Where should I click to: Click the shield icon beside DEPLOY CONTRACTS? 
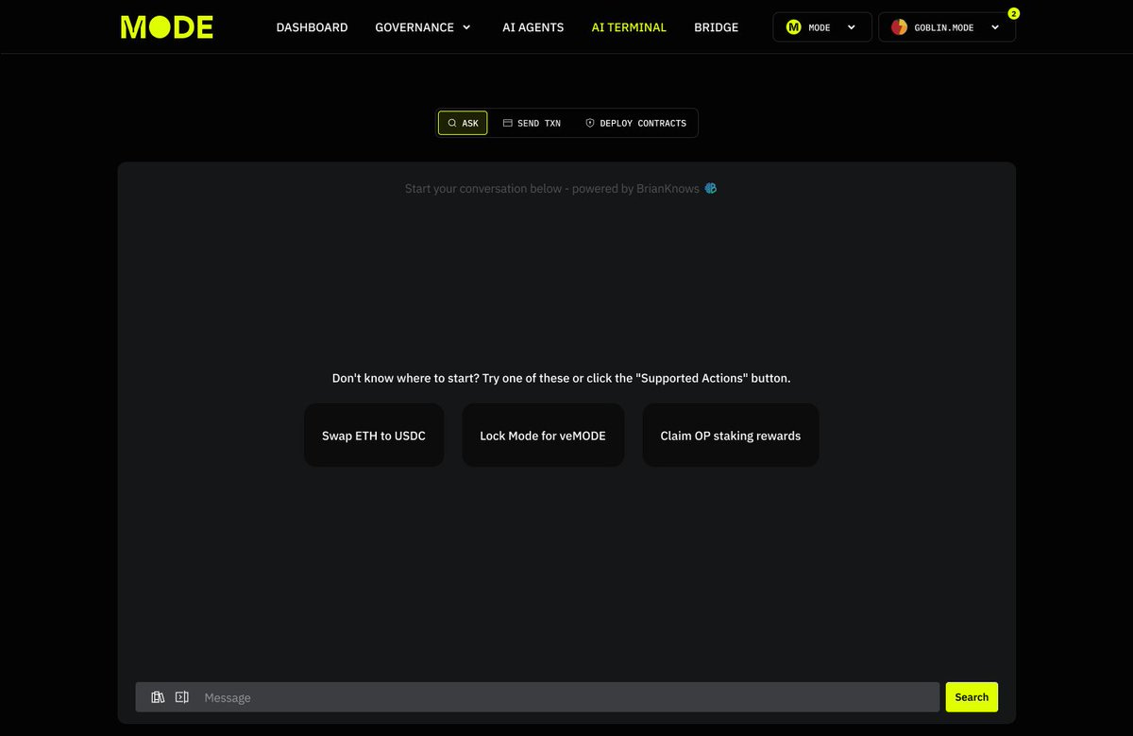(x=590, y=123)
